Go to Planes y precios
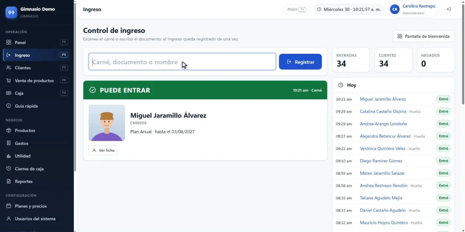 [37, 206]
